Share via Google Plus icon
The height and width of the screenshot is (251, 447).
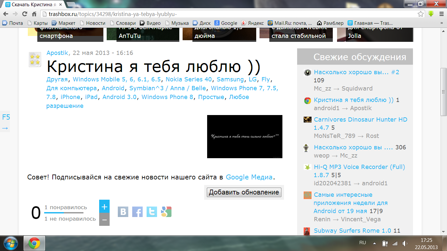coord(166,212)
